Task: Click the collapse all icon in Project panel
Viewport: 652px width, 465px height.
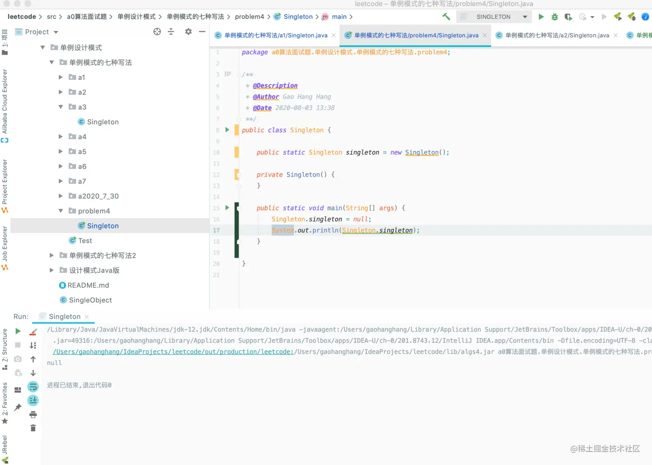Action: [x=171, y=31]
